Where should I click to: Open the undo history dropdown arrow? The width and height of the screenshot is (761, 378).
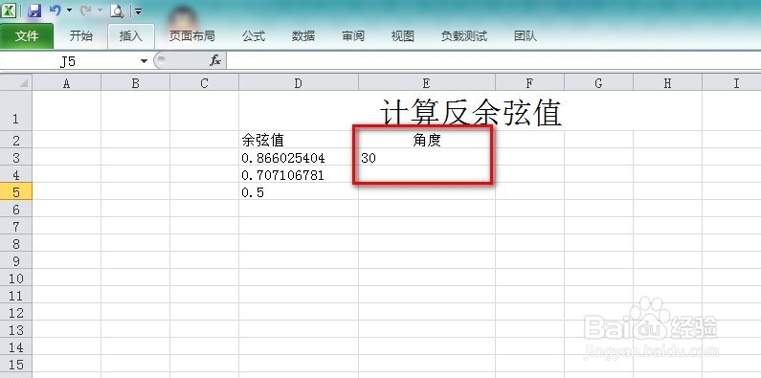point(69,11)
